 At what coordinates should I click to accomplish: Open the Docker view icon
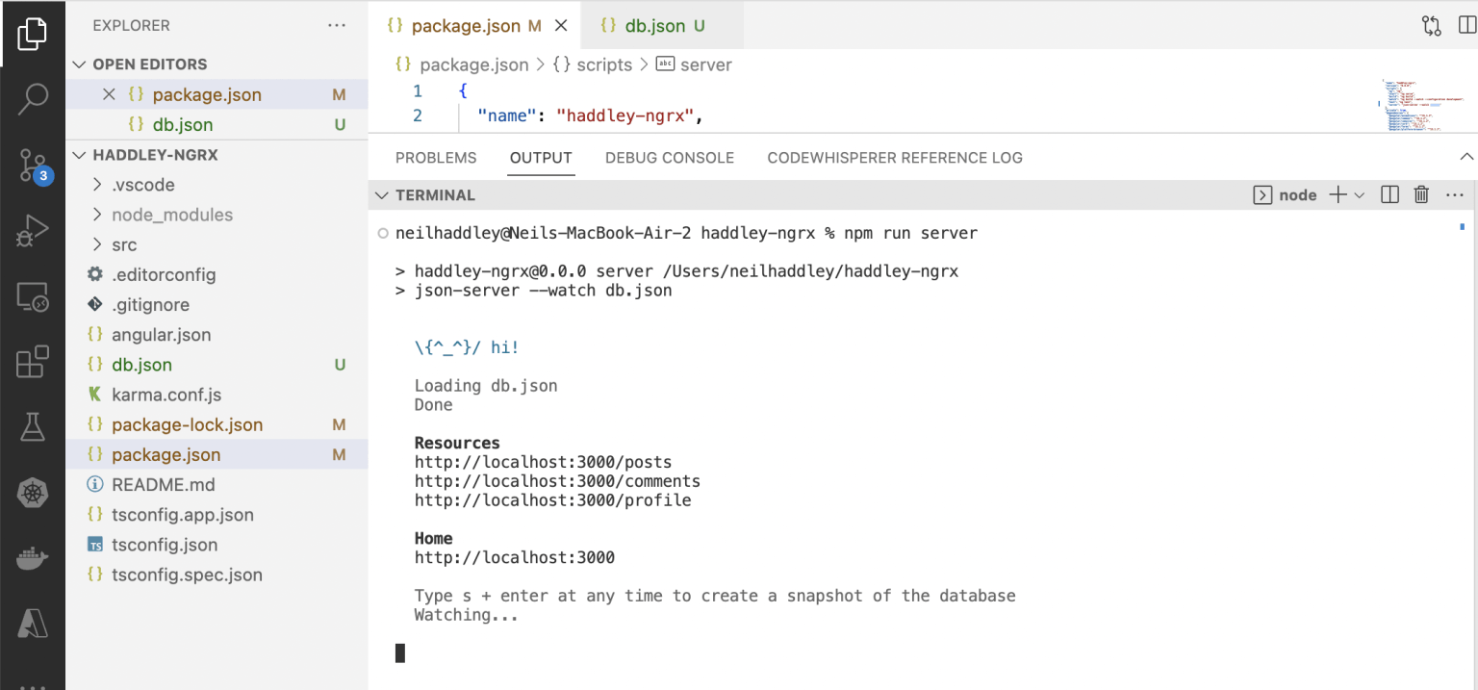click(33, 558)
